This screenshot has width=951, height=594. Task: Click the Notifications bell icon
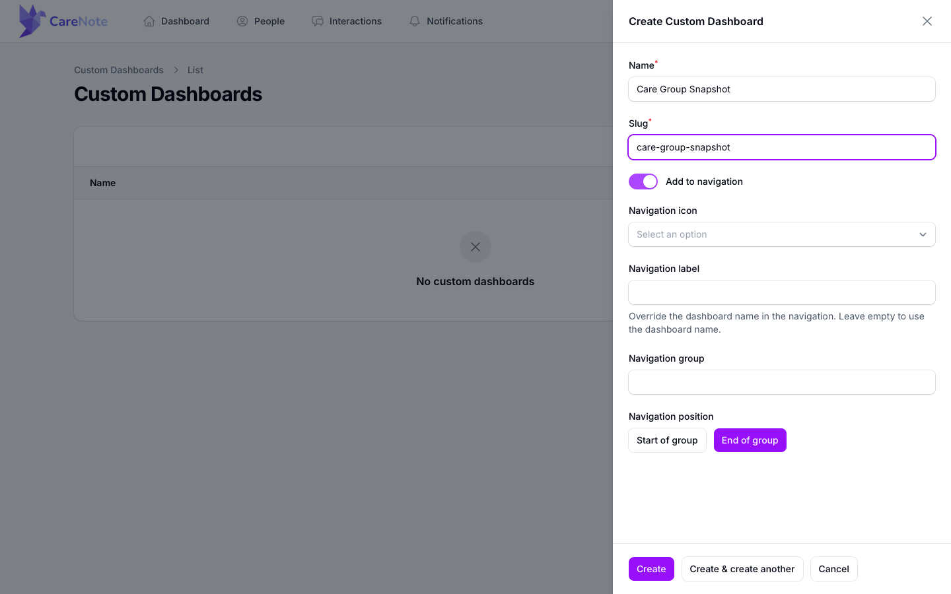tap(415, 21)
